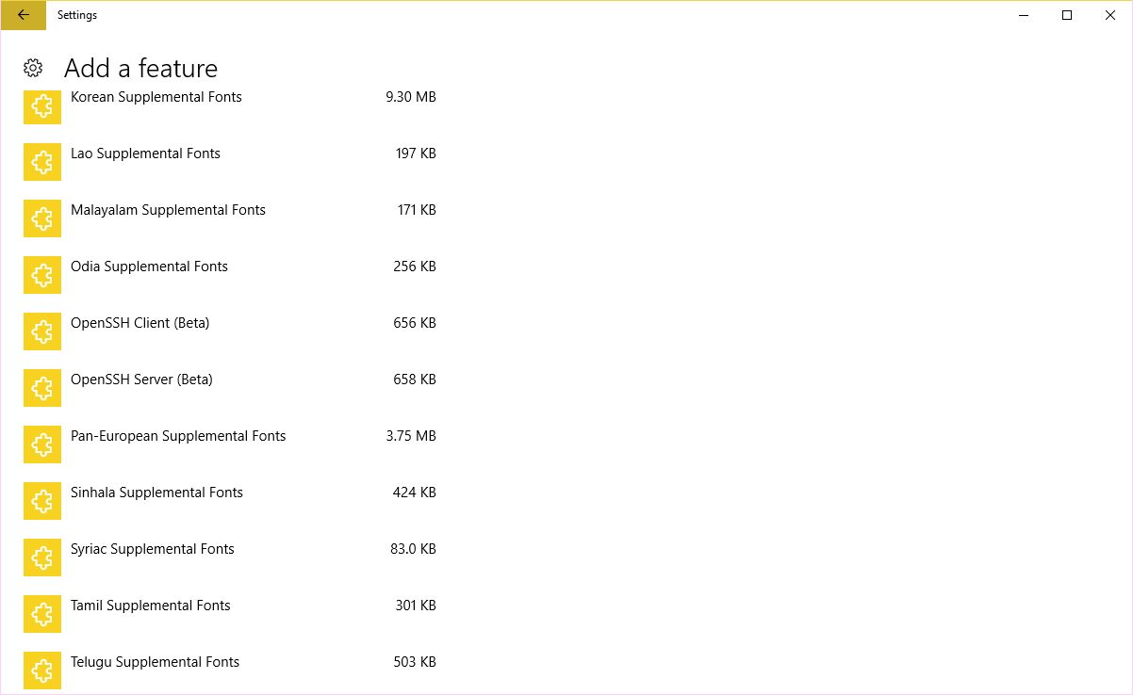Viewport: 1133px width, 695px height.
Task: Click the Settings title in the title bar
Action: (x=76, y=15)
